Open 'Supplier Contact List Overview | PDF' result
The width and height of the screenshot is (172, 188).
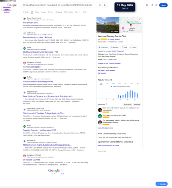[x=40, y=130]
